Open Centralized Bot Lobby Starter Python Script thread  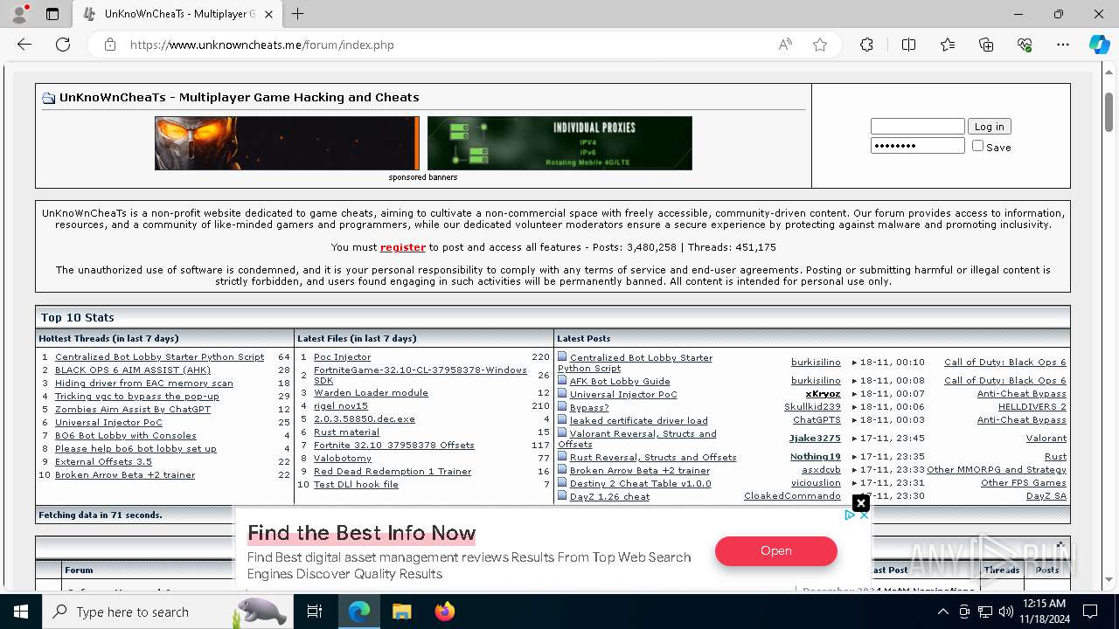[159, 356]
